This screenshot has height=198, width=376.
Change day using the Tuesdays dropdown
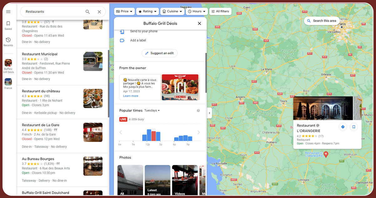152,111
